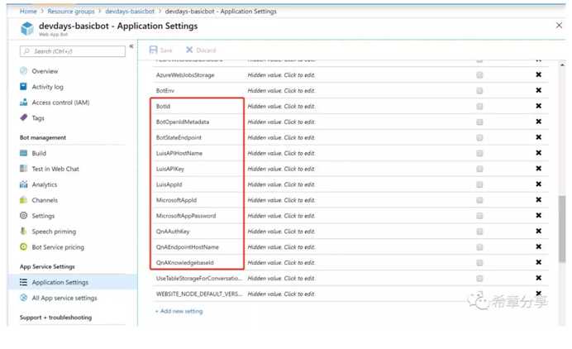Go to Resource groups breadcrumb

[71, 12]
